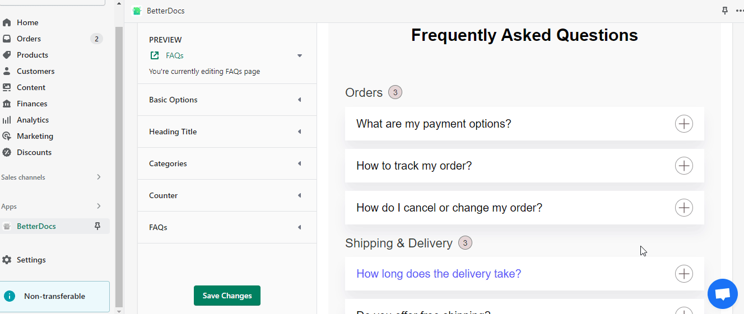The image size is (744, 314).
Task: Expand the Basic Options section
Action: 227,100
